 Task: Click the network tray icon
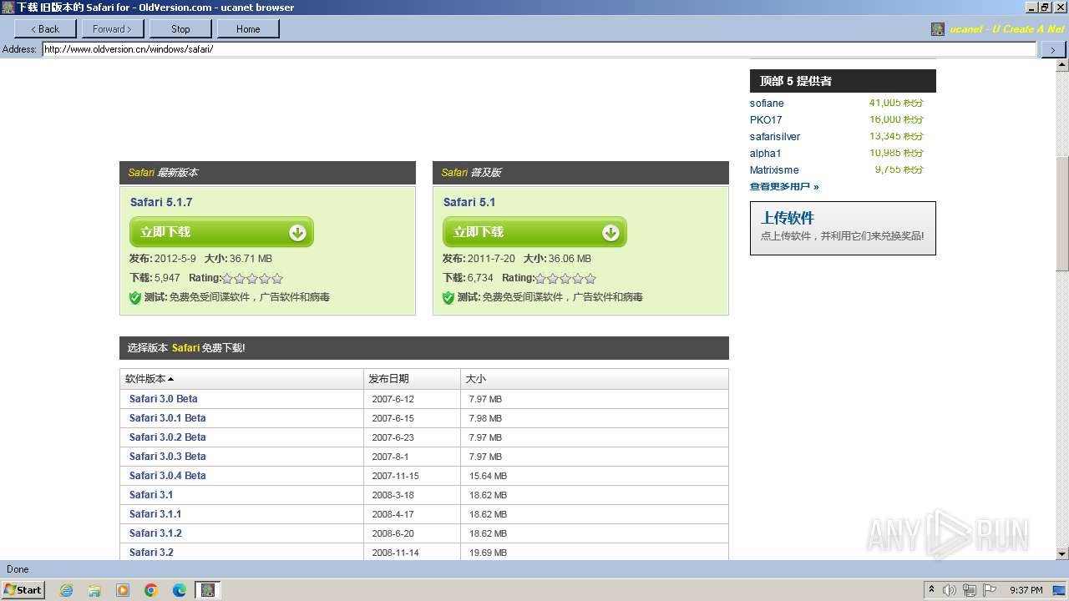(969, 590)
